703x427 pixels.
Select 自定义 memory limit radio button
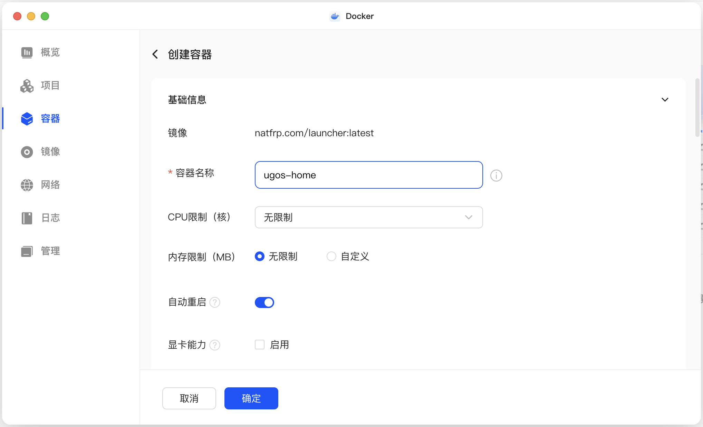pyautogui.click(x=331, y=256)
